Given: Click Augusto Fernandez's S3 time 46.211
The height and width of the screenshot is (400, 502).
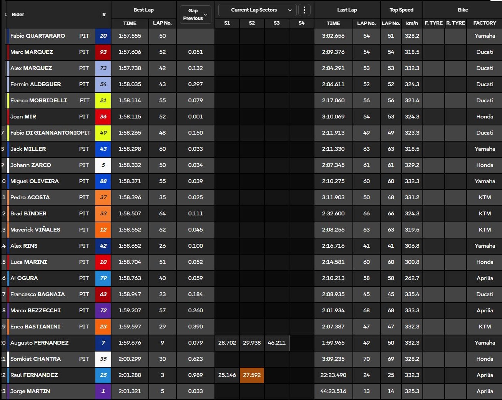Looking at the screenshot, I should click(x=276, y=343).
